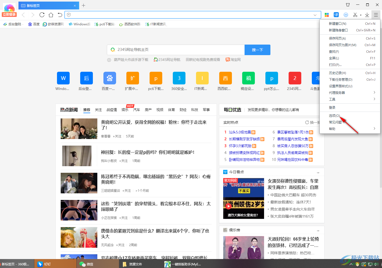
Task: Open the 百度一... paw speed dial tile
Action: click(x=110, y=78)
